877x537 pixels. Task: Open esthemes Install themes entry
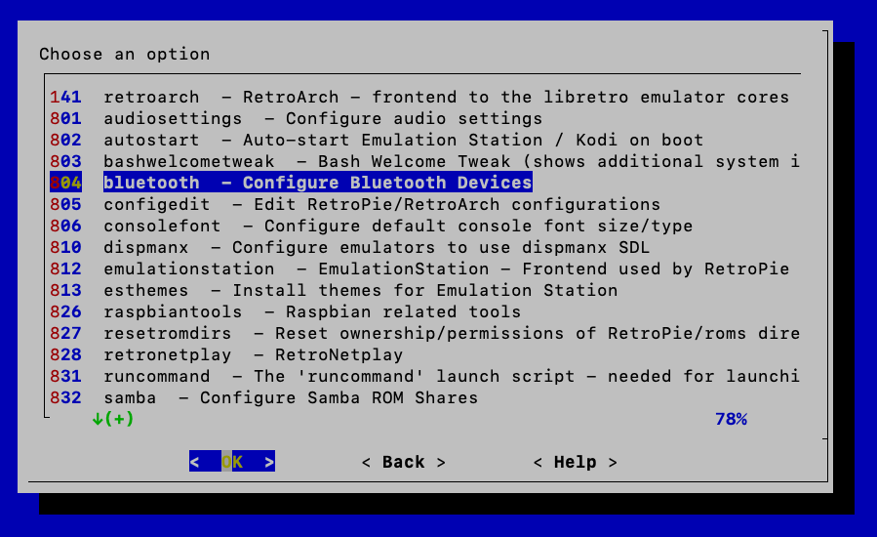[x=360, y=290]
